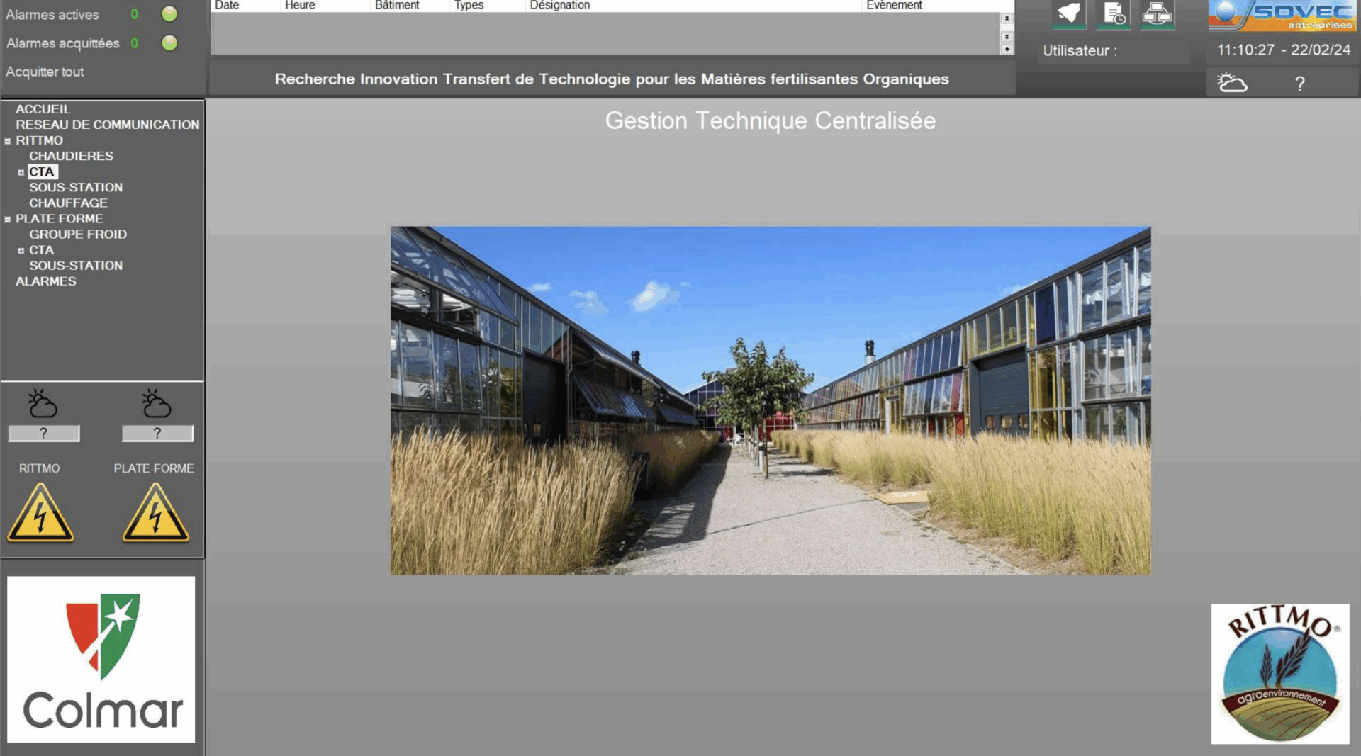The image size is (1361, 756).
Task: Click the weather icon beside the clock
Action: click(x=1232, y=83)
